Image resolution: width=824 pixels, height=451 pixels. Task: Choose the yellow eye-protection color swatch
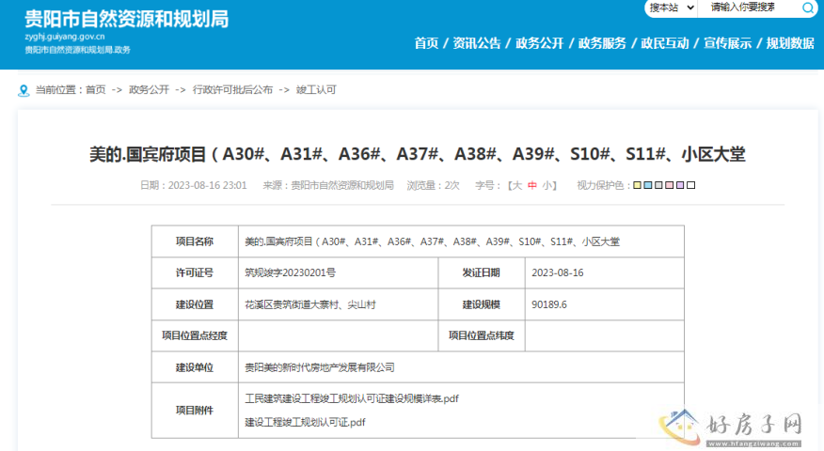click(x=637, y=185)
